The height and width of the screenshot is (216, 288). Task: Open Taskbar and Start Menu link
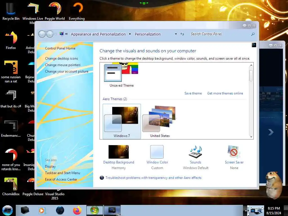[62, 173]
